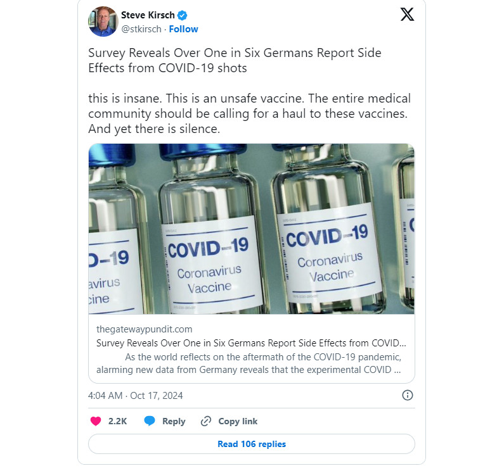Screen dimensions: 504x473
Task: Click the info circle icon
Action: tap(408, 395)
